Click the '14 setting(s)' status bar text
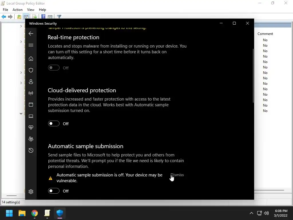Image resolution: width=293 pixels, height=220 pixels. click(11, 202)
